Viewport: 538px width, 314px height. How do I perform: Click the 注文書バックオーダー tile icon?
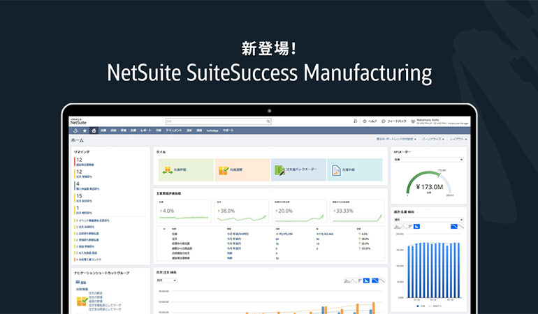[279, 170]
